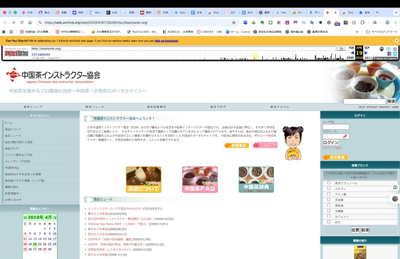Share the capture on Twitter
This screenshot has width=400, height=259.
pos(395,54)
